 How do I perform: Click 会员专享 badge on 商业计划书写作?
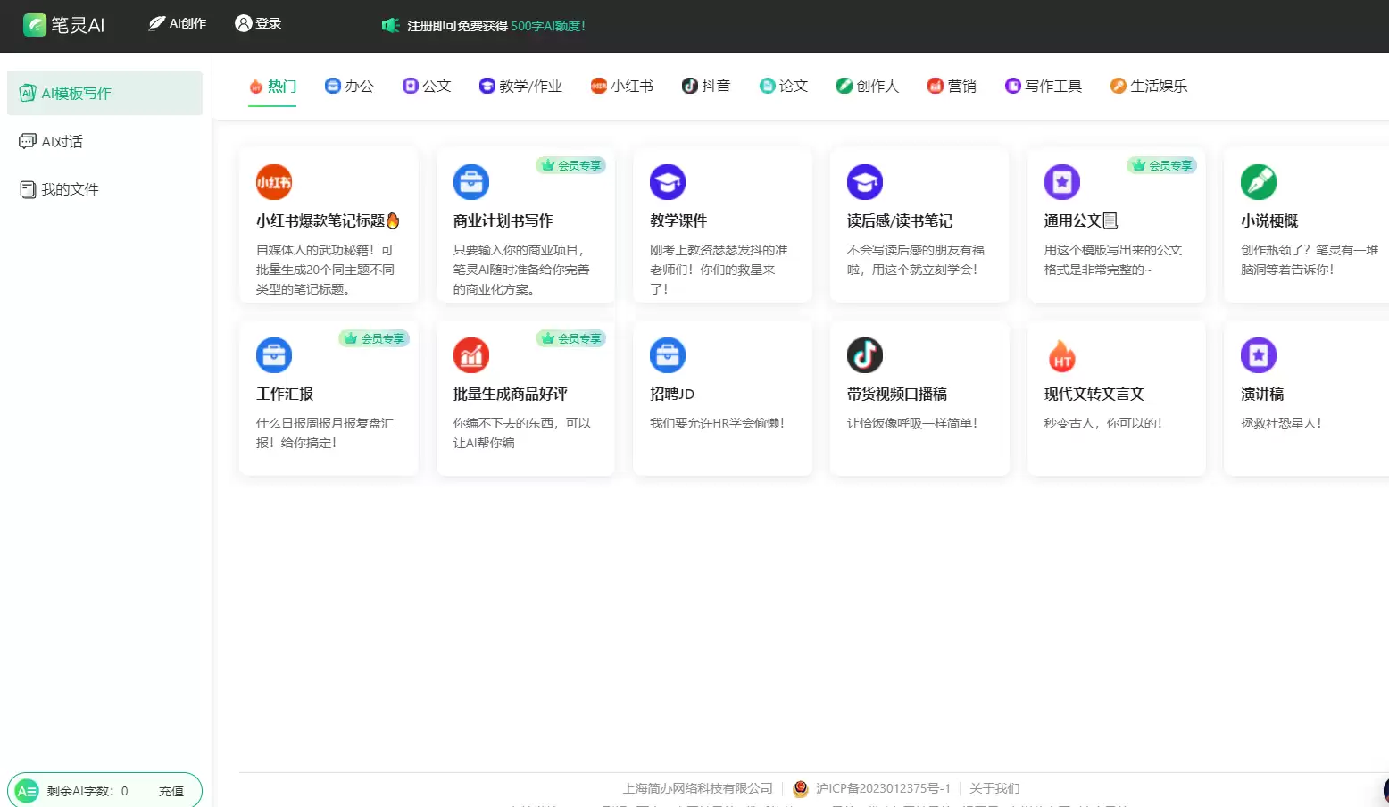[x=571, y=165]
